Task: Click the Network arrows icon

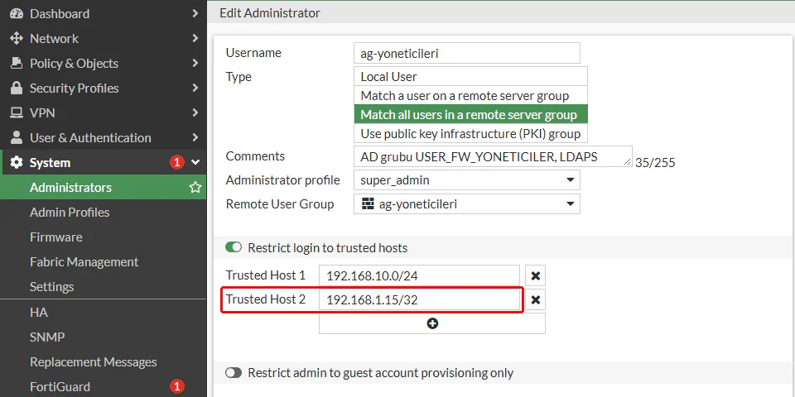Action: coord(17,39)
